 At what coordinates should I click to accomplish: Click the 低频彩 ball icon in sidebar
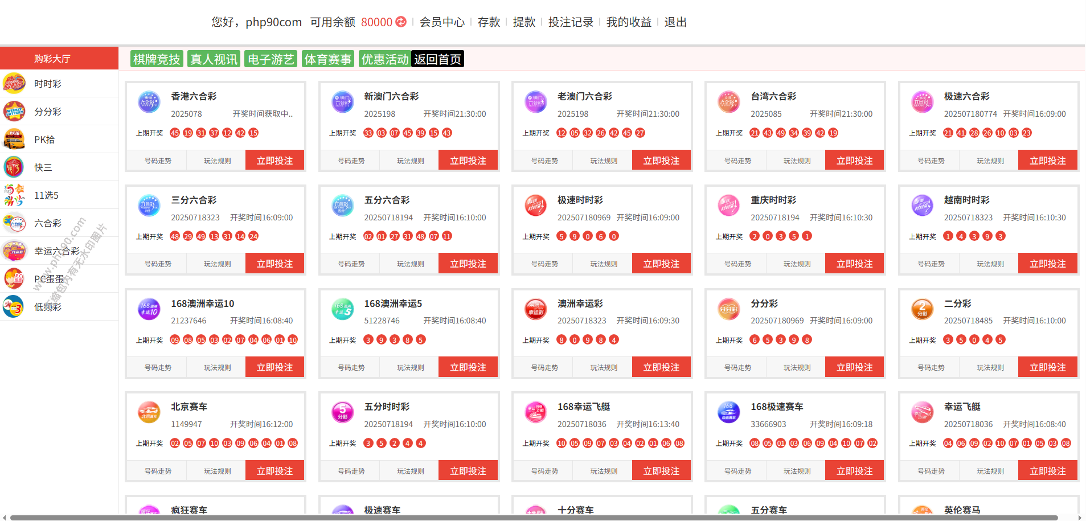14,307
